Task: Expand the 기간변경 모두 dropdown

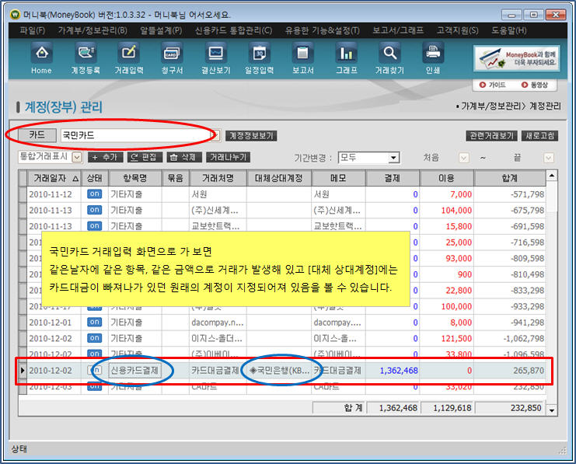Action: pyautogui.click(x=393, y=158)
